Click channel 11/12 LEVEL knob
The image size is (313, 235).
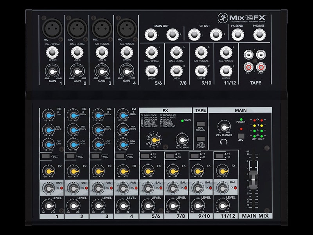tap(222, 206)
